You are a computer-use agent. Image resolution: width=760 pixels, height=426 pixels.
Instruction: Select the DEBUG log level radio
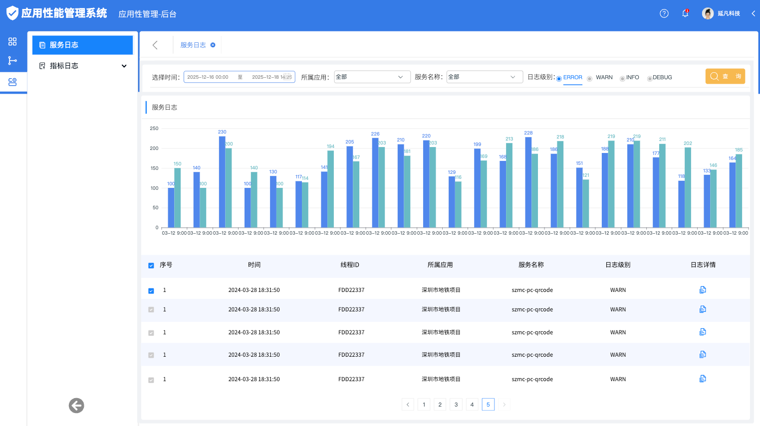649,78
